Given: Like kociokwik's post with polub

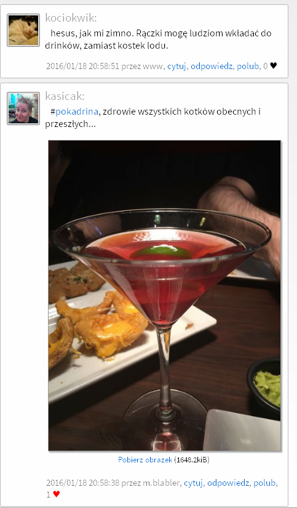Looking at the screenshot, I should point(248,67).
